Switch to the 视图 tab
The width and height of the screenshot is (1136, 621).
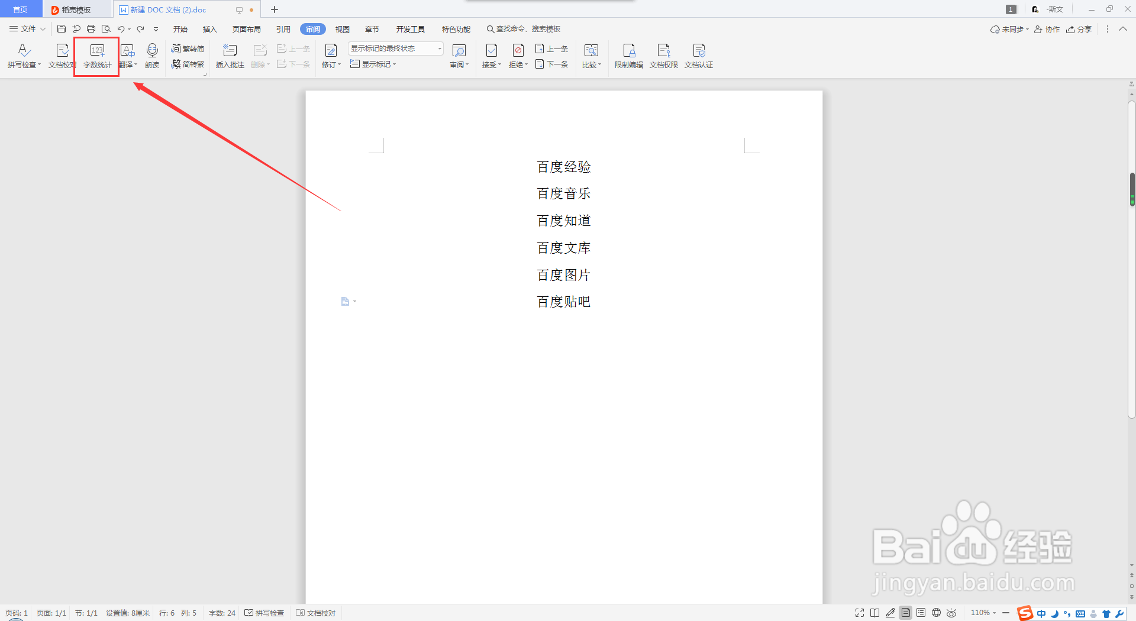(343, 29)
